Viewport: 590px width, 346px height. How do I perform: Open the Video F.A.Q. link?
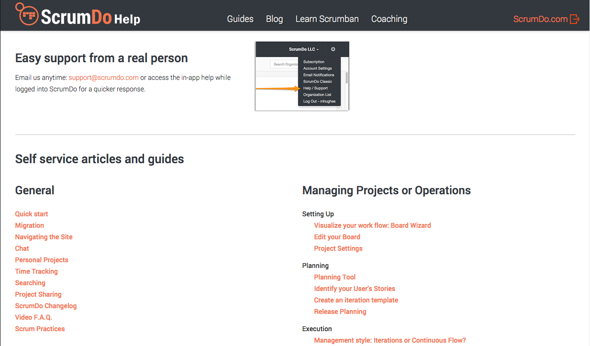point(33,317)
